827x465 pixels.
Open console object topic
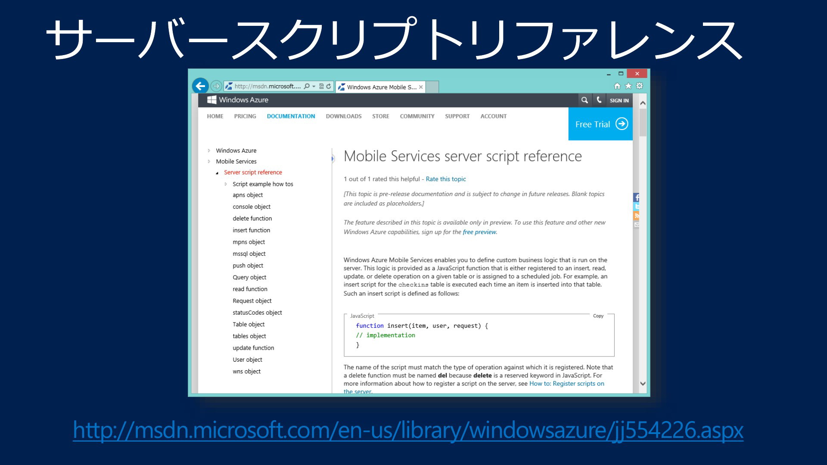point(252,207)
